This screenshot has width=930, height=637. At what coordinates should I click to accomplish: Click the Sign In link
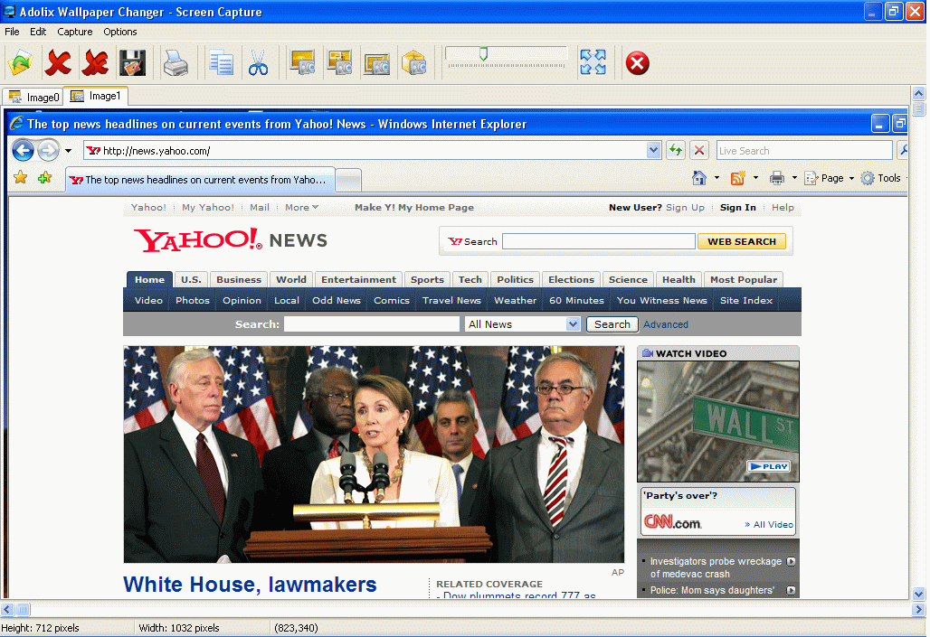(x=738, y=208)
